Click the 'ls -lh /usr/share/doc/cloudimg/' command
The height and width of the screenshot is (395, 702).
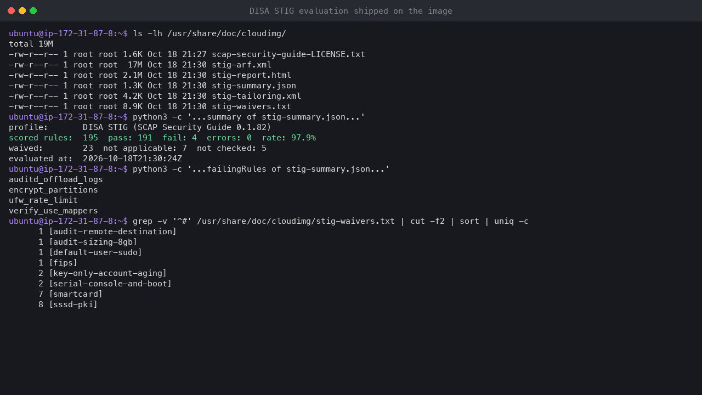pos(210,33)
